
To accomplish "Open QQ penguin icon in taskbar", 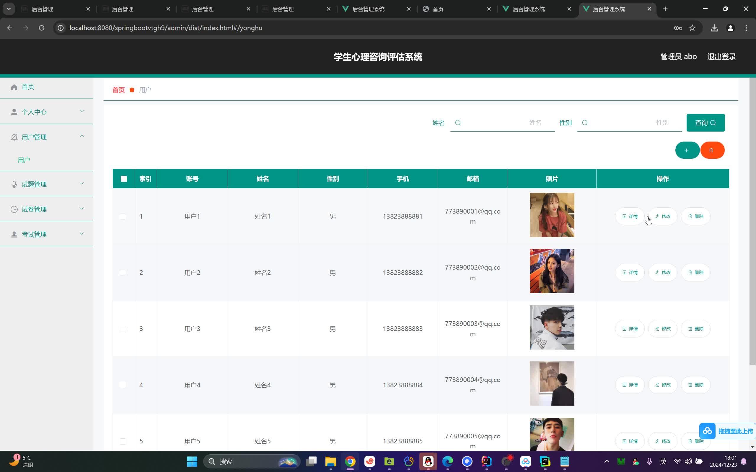I will 428,461.
